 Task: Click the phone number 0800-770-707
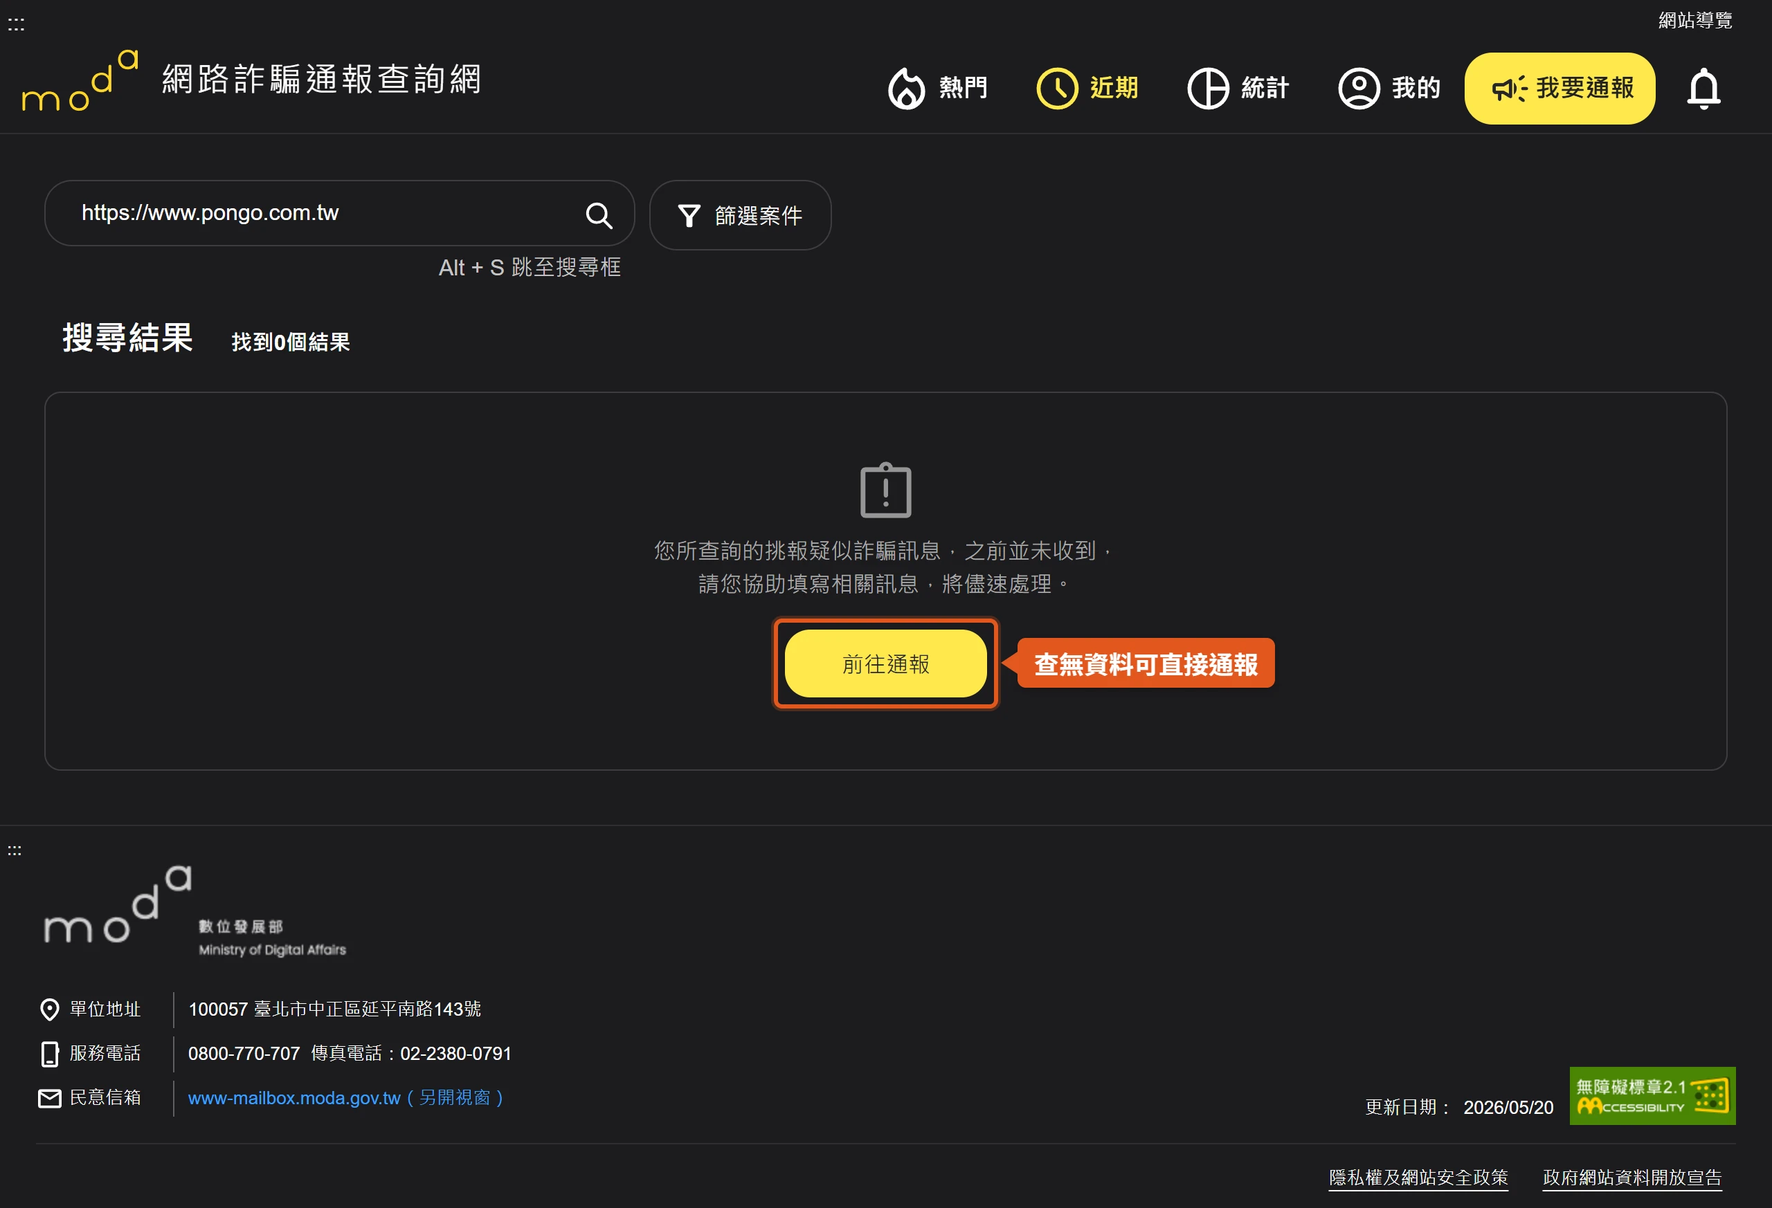point(244,1053)
